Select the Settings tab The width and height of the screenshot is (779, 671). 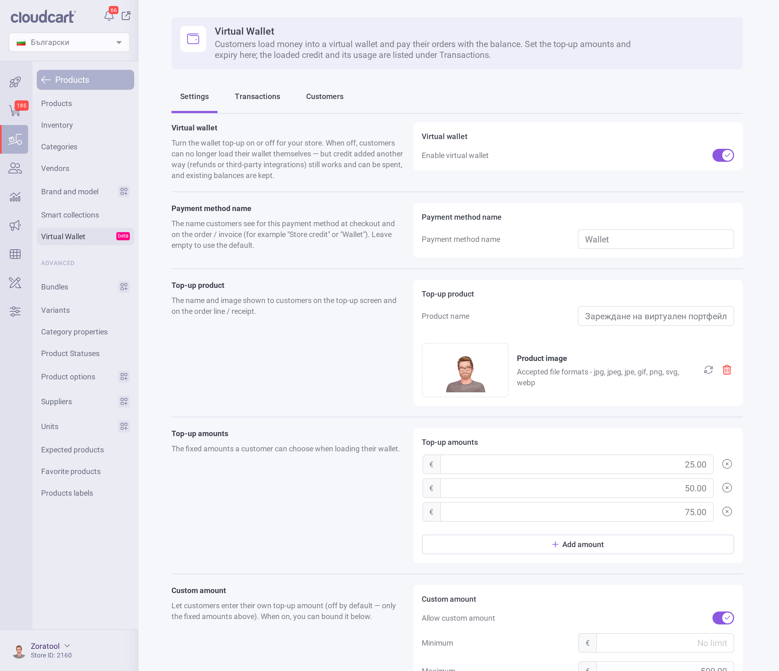tap(194, 96)
